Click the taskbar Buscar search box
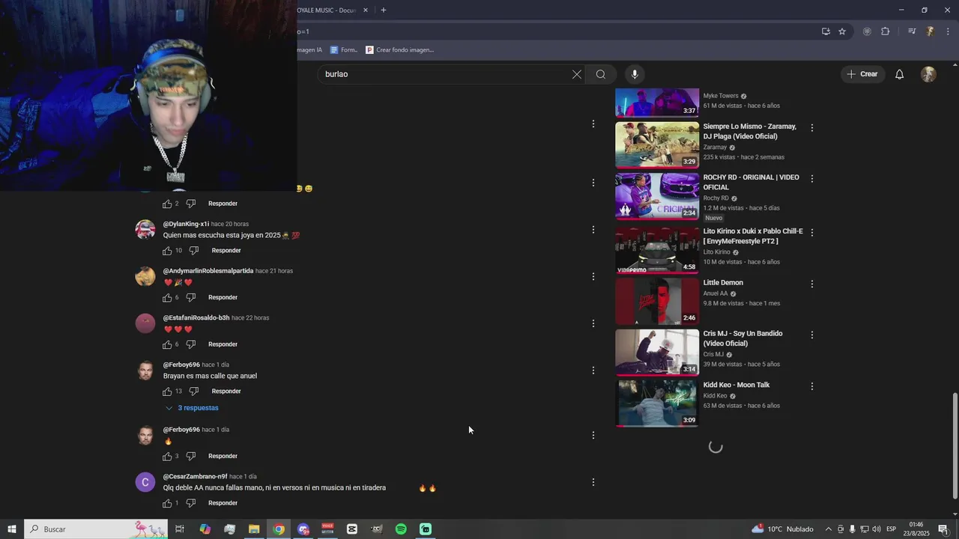The width and height of the screenshot is (959, 539). click(97, 529)
